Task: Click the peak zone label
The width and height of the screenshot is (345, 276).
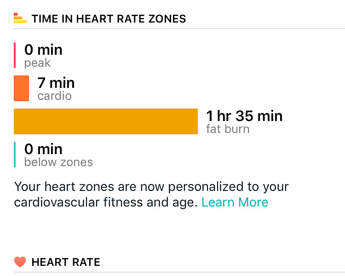Action: coord(37,63)
